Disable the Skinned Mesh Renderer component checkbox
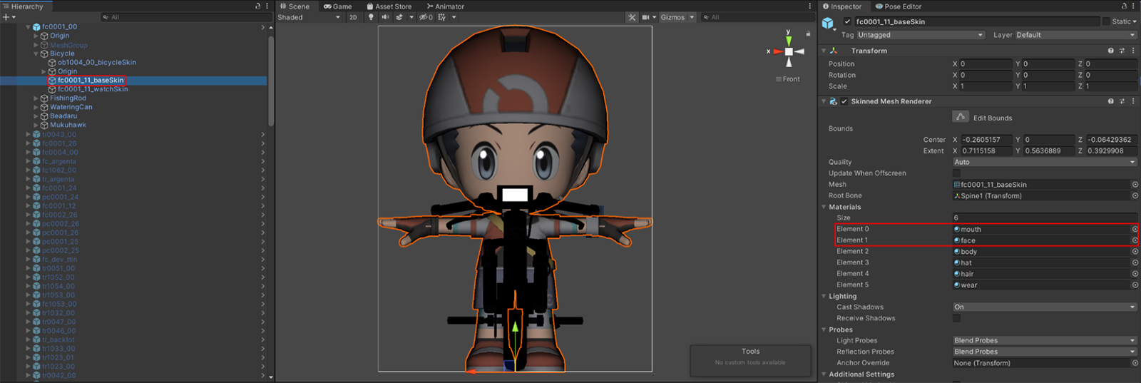The width and height of the screenshot is (1141, 383). click(x=844, y=101)
